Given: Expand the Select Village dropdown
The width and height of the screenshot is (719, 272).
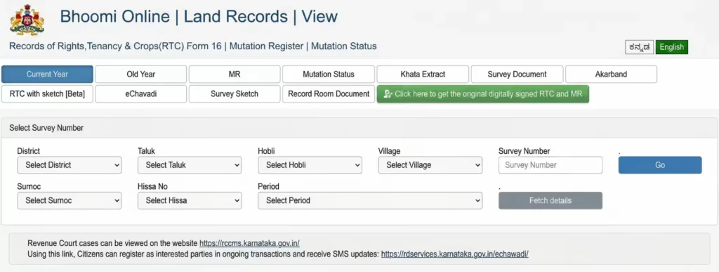Looking at the screenshot, I should pos(430,165).
